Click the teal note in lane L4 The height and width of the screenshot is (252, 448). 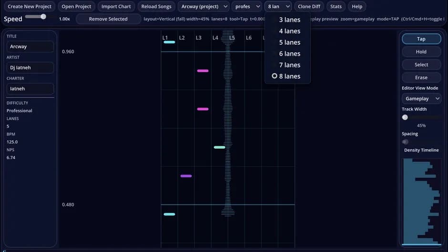click(x=219, y=147)
